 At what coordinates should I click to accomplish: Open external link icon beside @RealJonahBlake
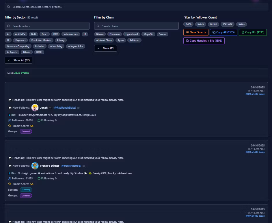(x=78, y=107)
